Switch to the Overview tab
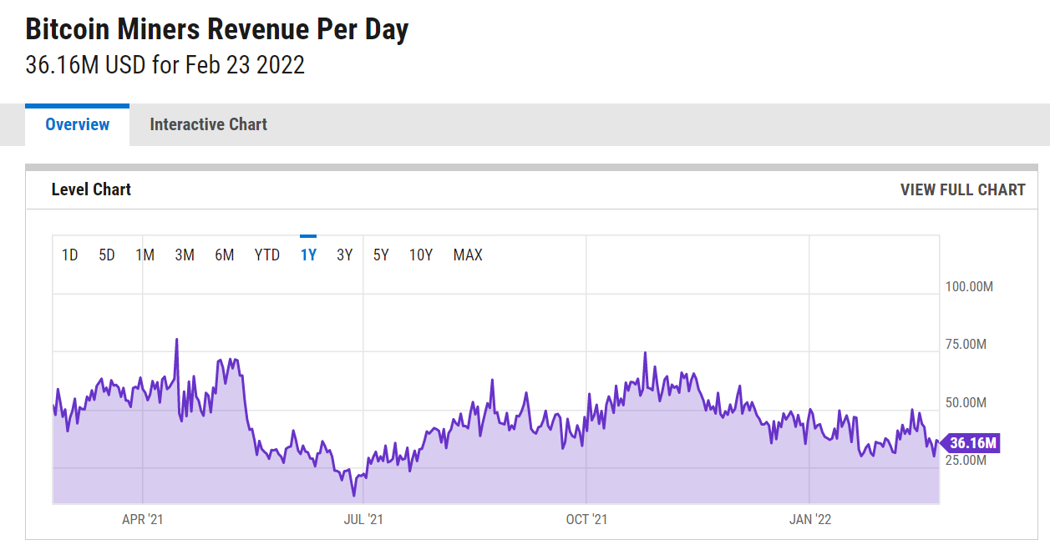This screenshot has height=560, width=1050. [x=78, y=125]
